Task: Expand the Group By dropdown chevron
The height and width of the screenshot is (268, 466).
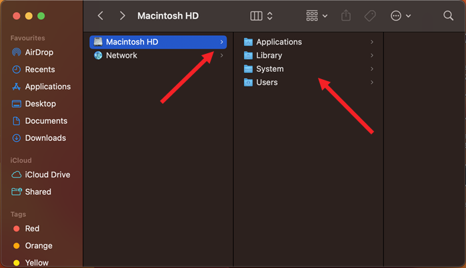Action: click(325, 16)
